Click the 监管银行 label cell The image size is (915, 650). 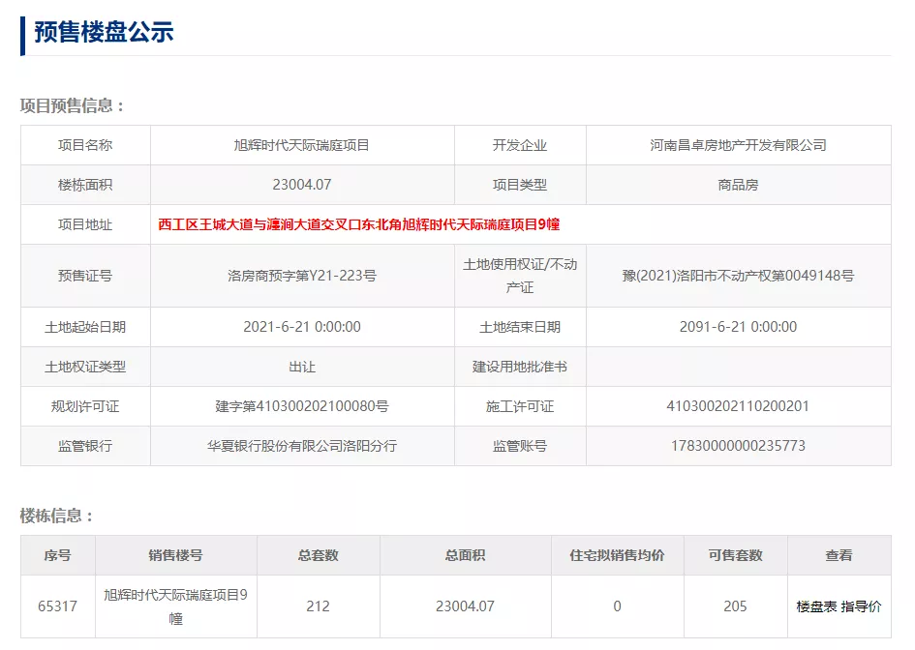click(x=85, y=446)
